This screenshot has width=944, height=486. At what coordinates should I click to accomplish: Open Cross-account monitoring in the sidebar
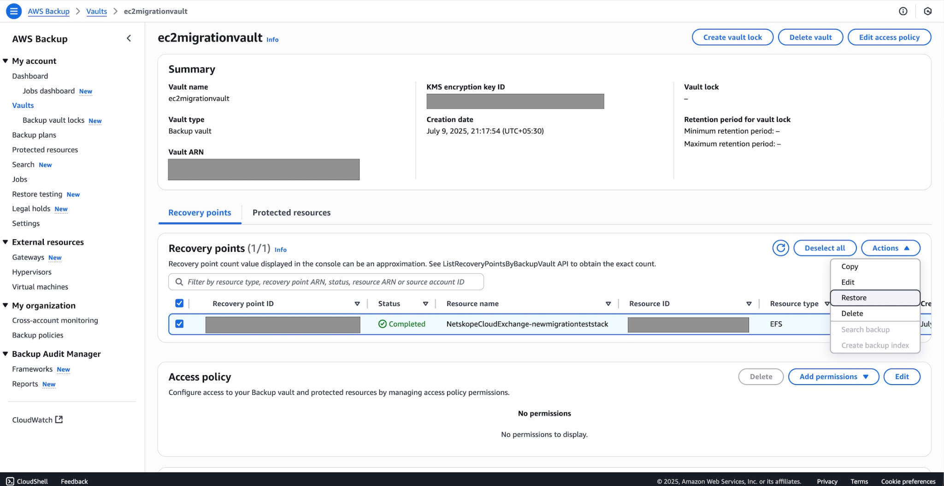pos(55,320)
